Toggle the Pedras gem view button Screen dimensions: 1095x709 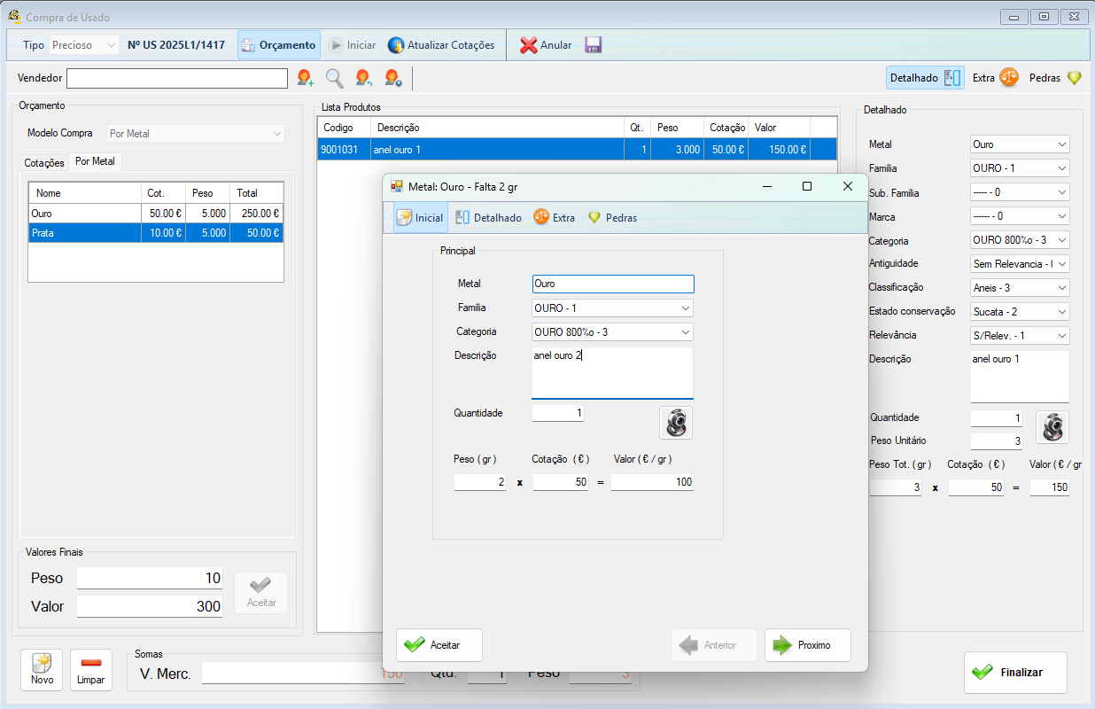1056,78
